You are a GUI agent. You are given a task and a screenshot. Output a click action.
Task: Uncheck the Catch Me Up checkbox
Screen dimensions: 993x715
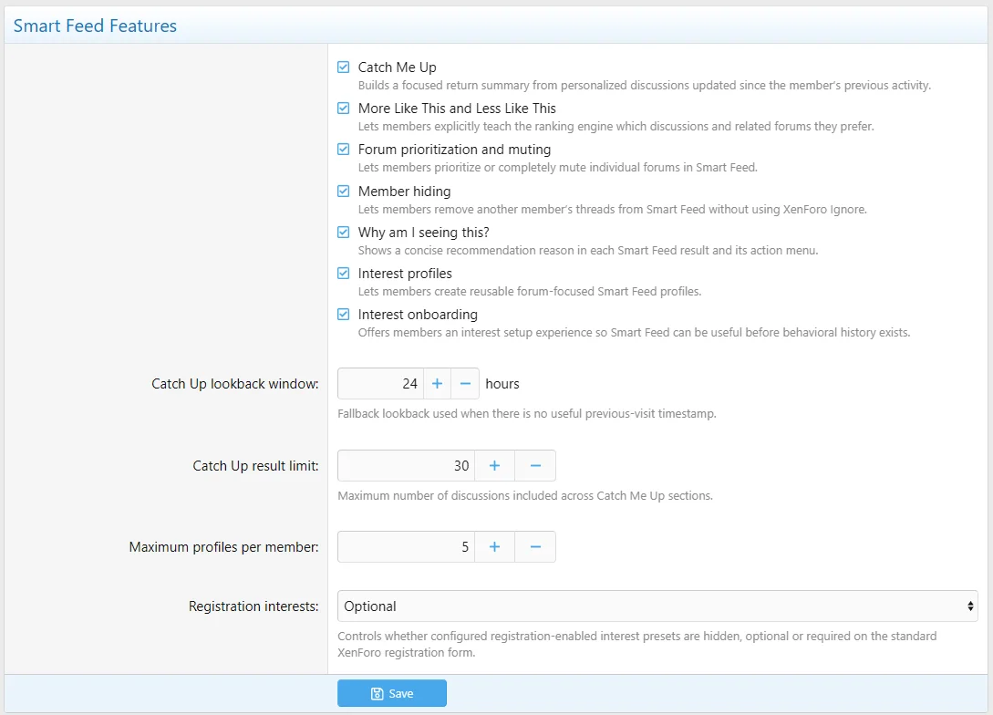click(343, 67)
